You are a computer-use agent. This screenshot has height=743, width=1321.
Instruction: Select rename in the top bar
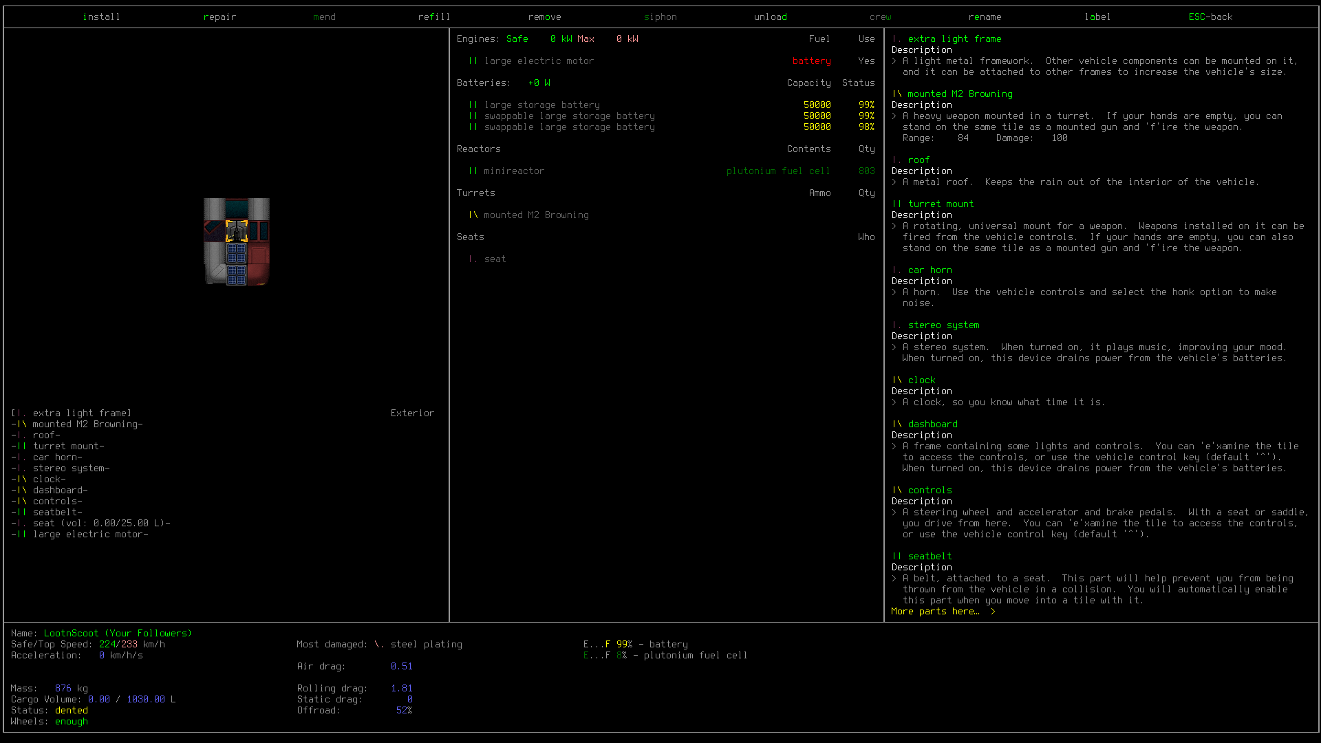[x=985, y=17]
